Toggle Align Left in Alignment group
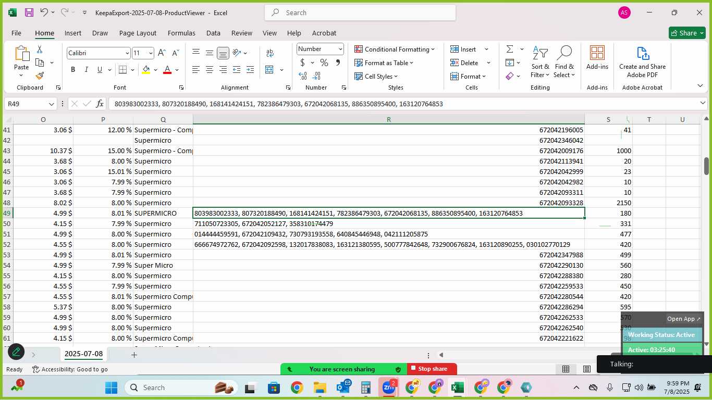The height and width of the screenshot is (400, 712). coord(196,70)
